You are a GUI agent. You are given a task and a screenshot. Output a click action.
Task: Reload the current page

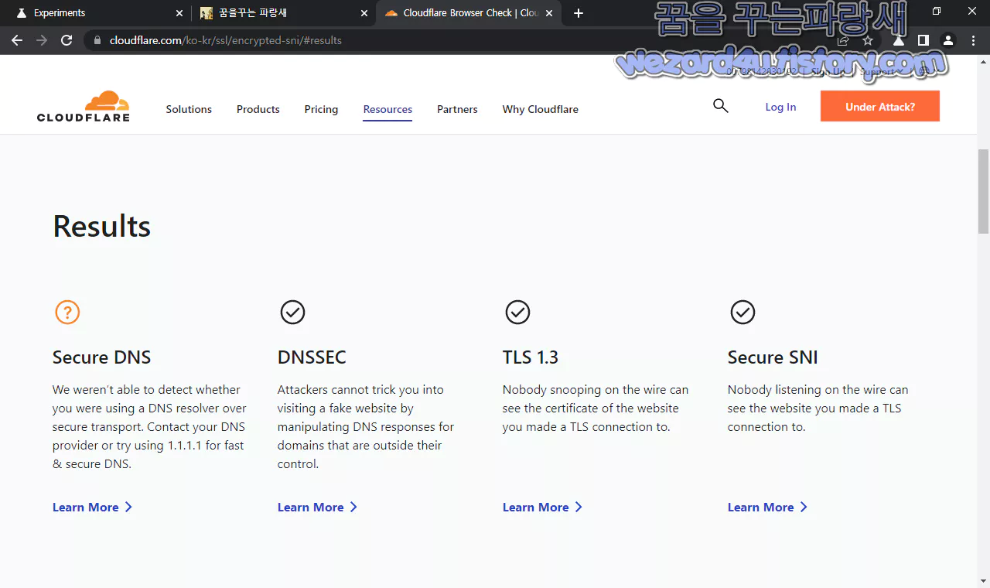[x=66, y=40]
